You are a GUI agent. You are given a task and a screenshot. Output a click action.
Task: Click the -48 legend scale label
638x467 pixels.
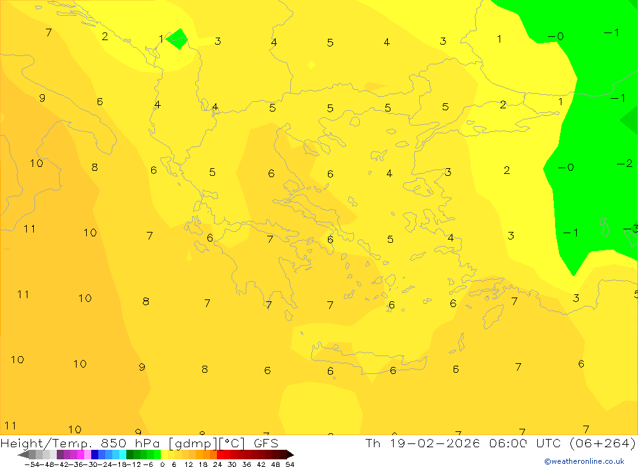tap(47, 464)
